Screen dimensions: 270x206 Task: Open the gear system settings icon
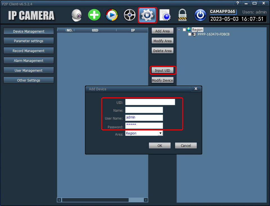click(147, 15)
